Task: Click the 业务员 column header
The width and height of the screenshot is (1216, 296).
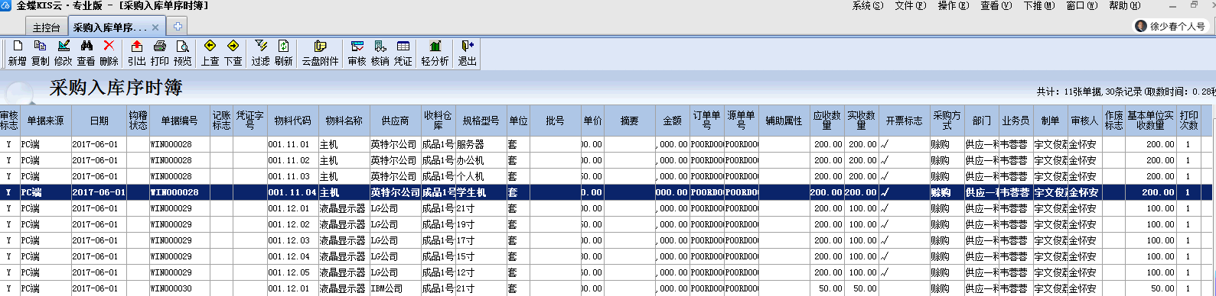Action: click(1016, 121)
